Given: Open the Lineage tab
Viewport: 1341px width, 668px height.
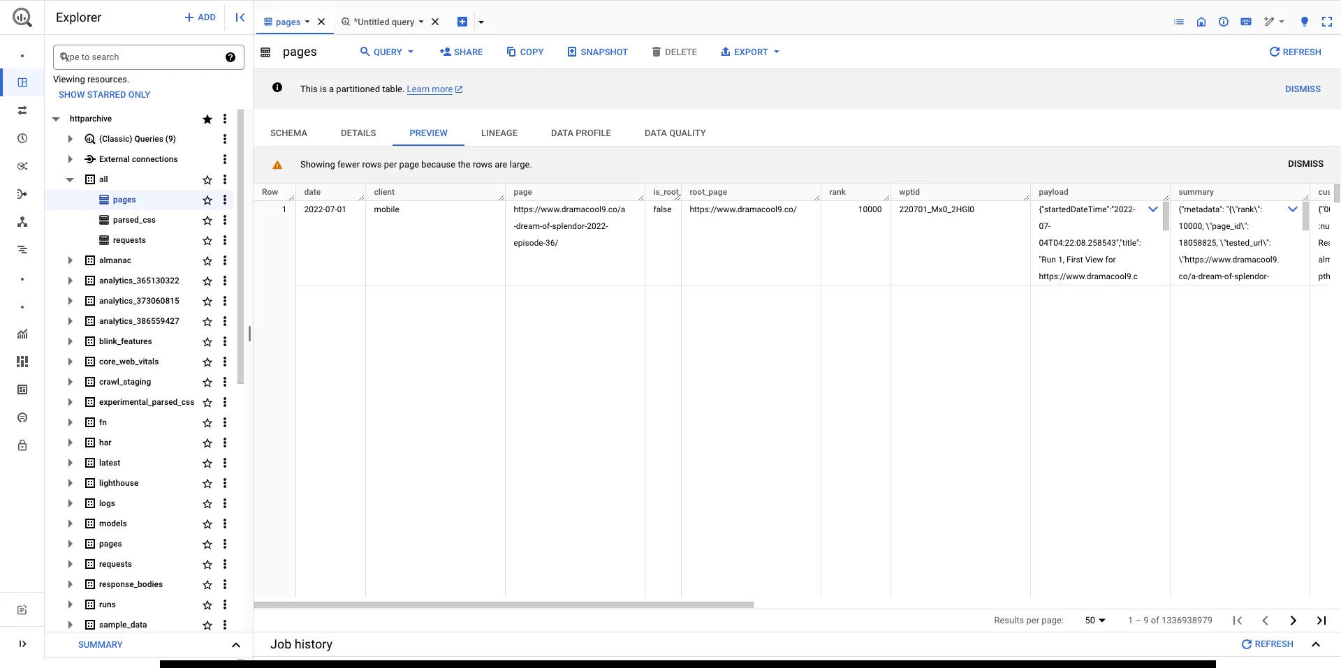Looking at the screenshot, I should 499,133.
